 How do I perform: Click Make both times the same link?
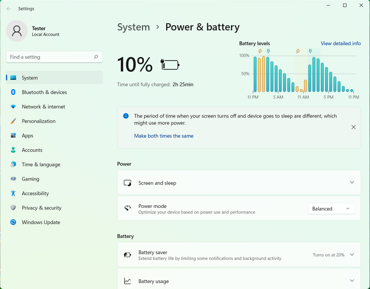(x=164, y=136)
